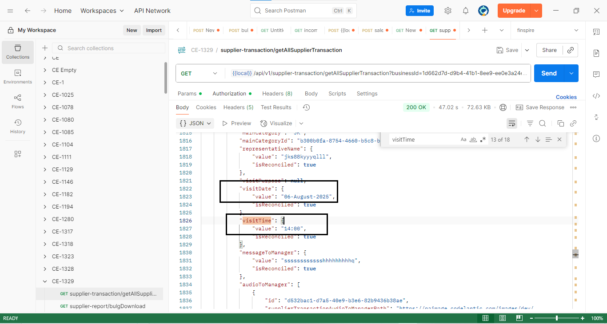607x324 pixels.
Task: Go back with the left arrow
Action: [28, 11]
